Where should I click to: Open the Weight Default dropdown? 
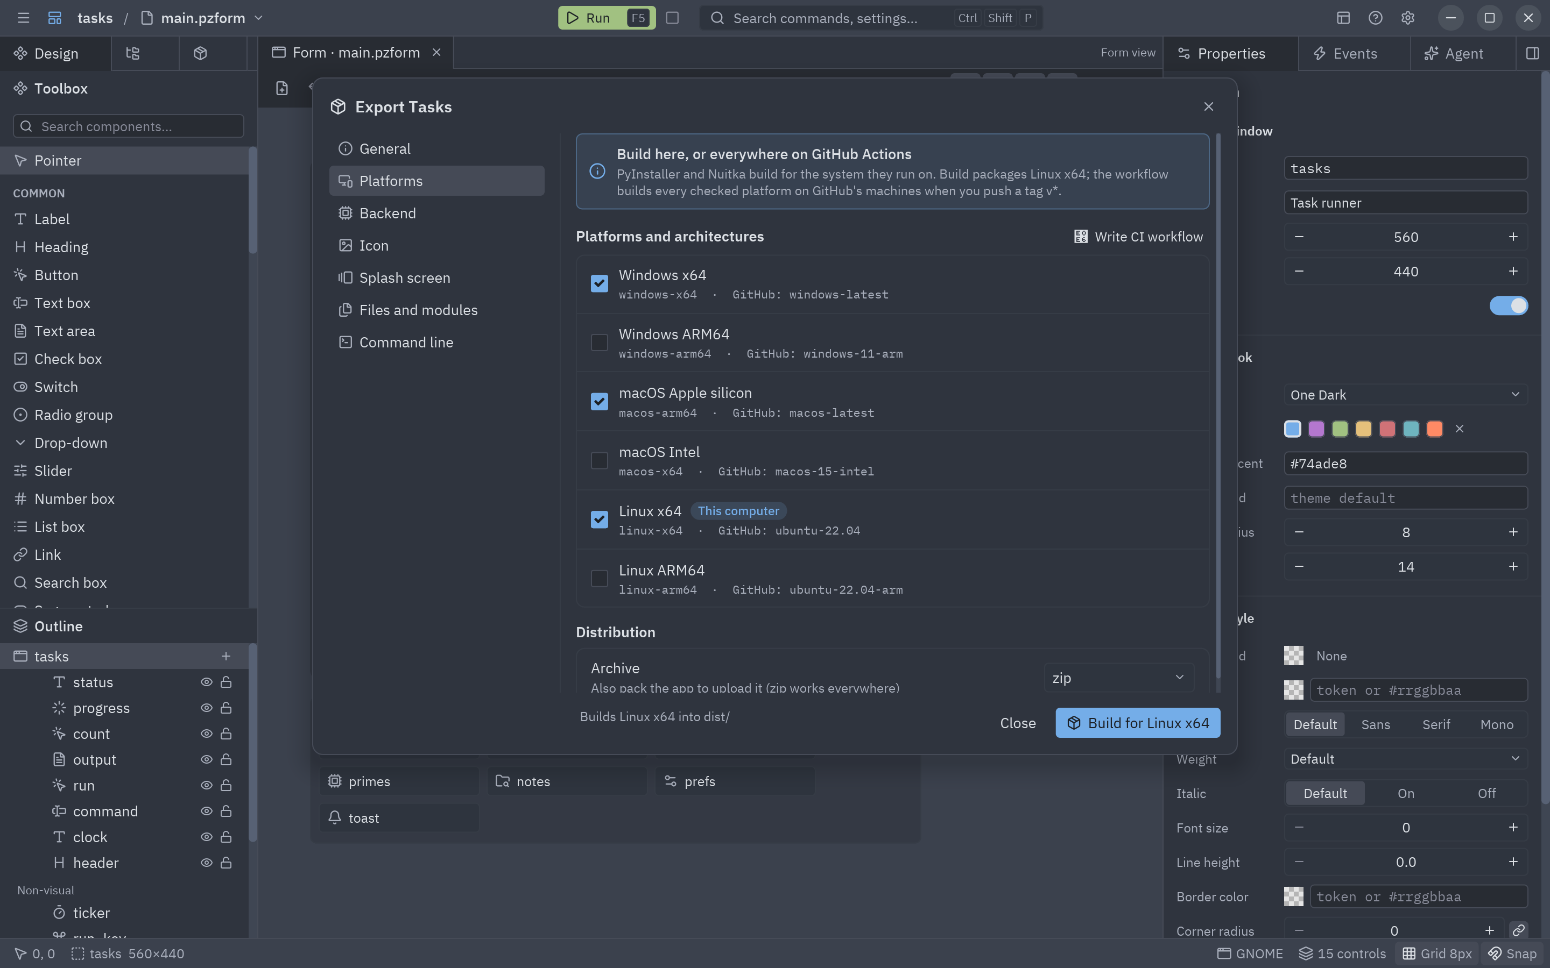pyautogui.click(x=1406, y=759)
